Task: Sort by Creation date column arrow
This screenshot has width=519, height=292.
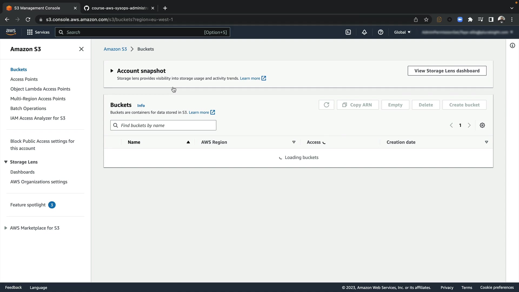Action: coord(486,142)
